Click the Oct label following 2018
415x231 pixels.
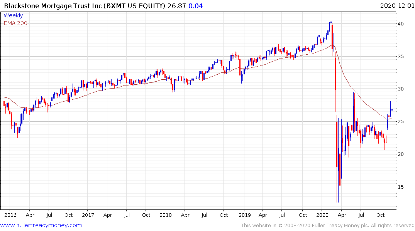[x=224, y=215]
